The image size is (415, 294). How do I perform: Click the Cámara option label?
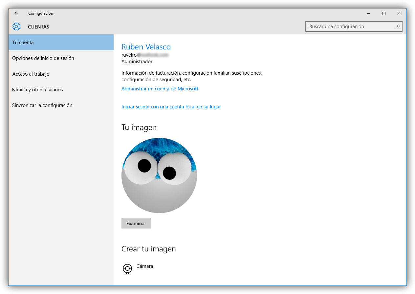145,266
